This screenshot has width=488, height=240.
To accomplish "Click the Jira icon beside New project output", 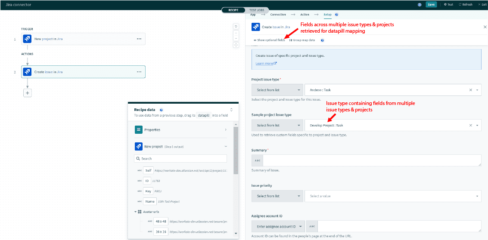I will coord(139,146).
